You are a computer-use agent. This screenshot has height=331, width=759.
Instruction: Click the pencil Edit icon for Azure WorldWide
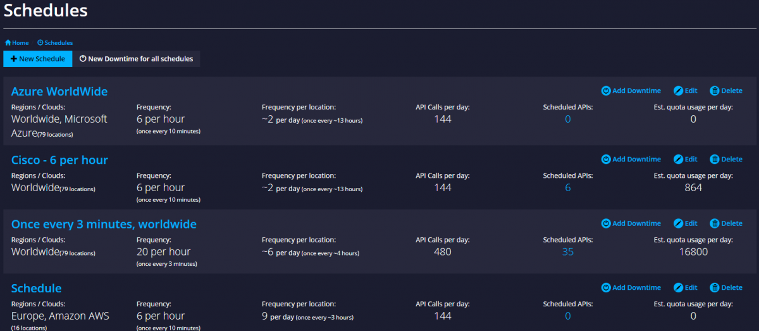click(x=678, y=91)
